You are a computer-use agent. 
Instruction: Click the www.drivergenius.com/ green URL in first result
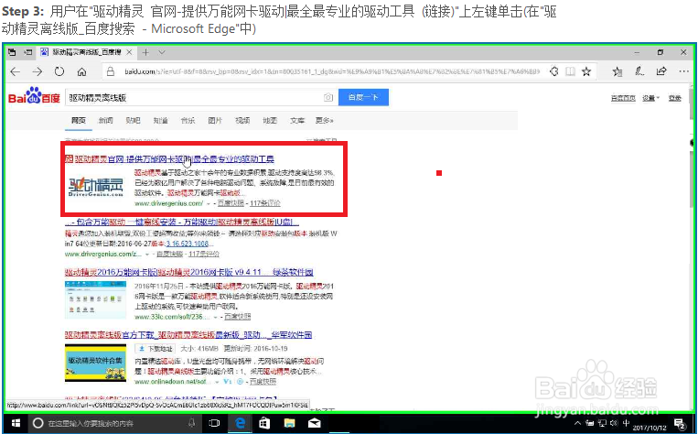pos(168,203)
